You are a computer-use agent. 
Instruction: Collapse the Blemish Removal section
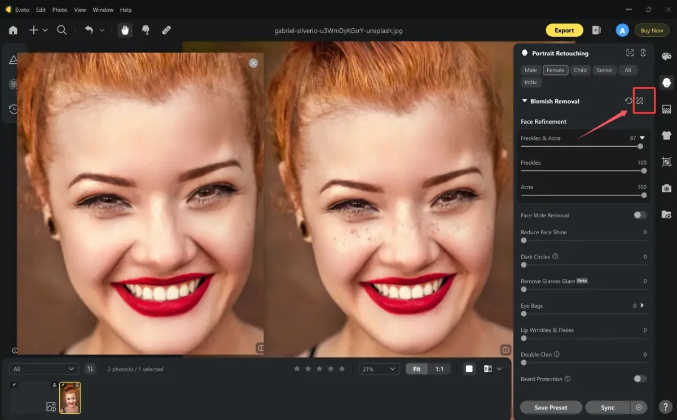tap(525, 101)
